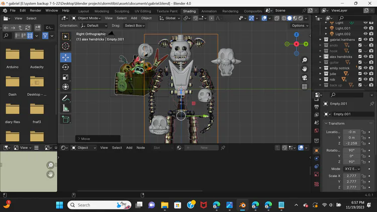
Task: Toggle X-ray mode in viewport
Action: coord(277,18)
